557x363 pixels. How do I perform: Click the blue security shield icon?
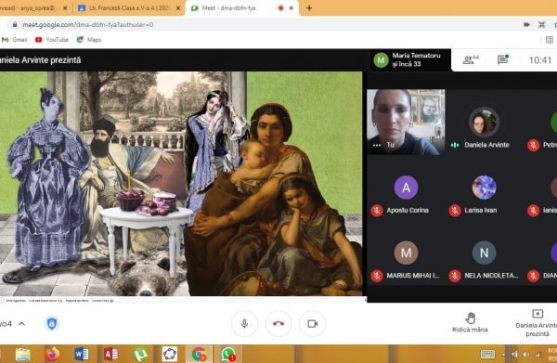tap(52, 324)
